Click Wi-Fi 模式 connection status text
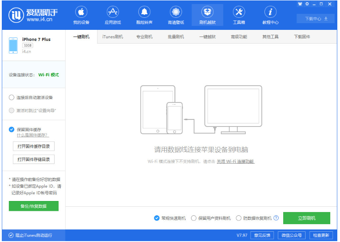This screenshot has height=242, width=340. click(x=49, y=75)
